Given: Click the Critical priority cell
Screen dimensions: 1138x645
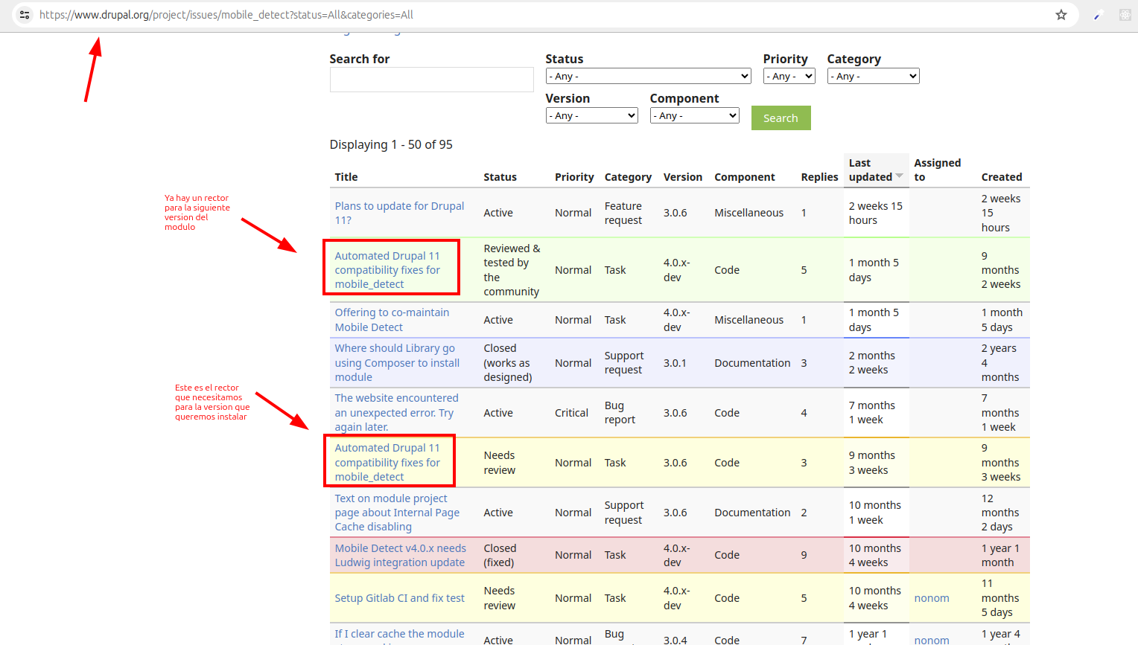Looking at the screenshot, I should (571, 413).
